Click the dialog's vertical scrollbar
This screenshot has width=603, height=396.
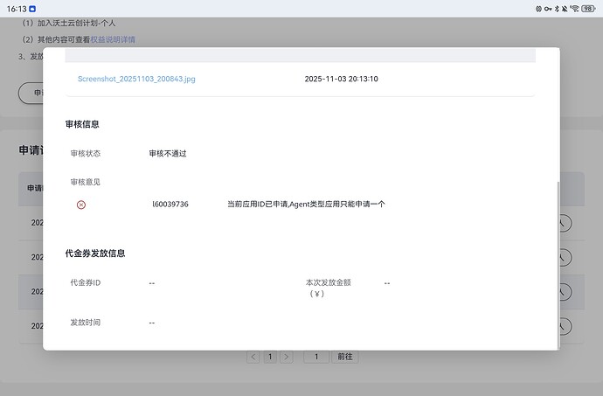(558, 266)
